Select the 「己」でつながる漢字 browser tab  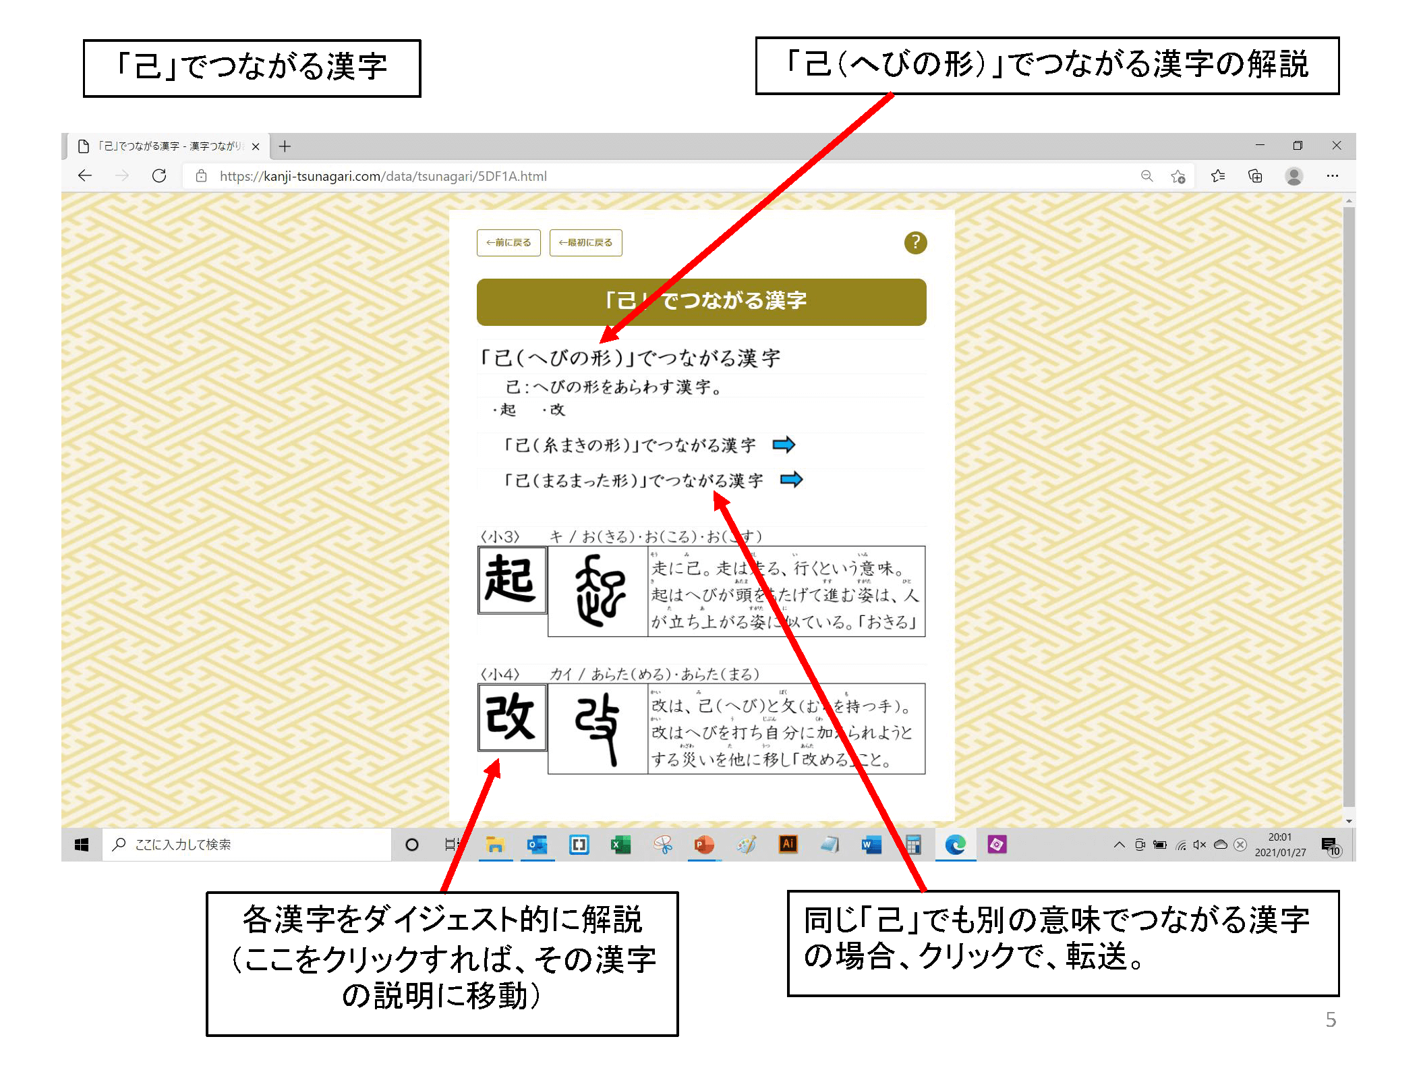tap(169, 146)
